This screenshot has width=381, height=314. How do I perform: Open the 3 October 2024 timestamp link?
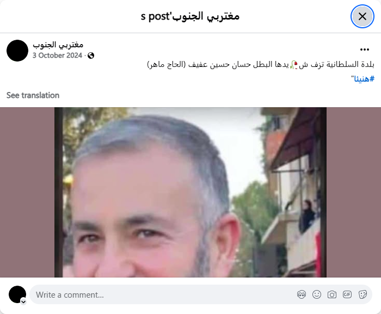pyautogui.click(x=57, y=56)
